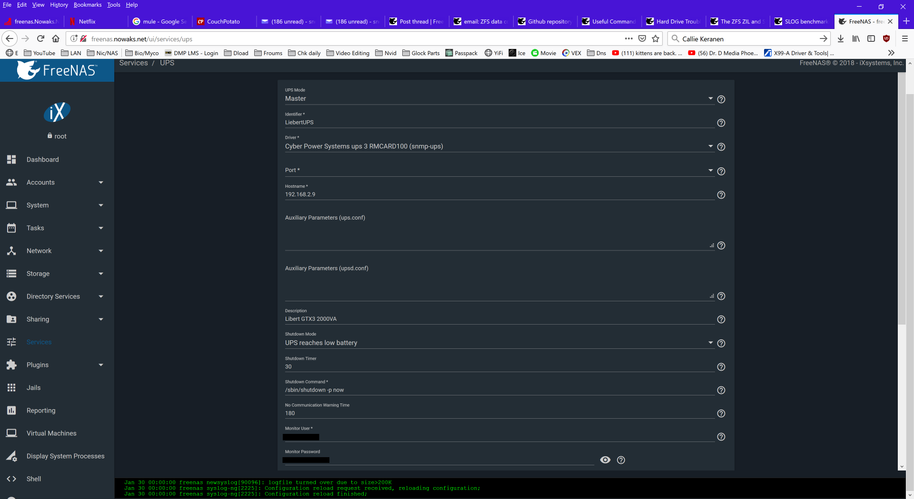
Task: Open the UPS Mode dropdown
Action: (x=499, y=98)
